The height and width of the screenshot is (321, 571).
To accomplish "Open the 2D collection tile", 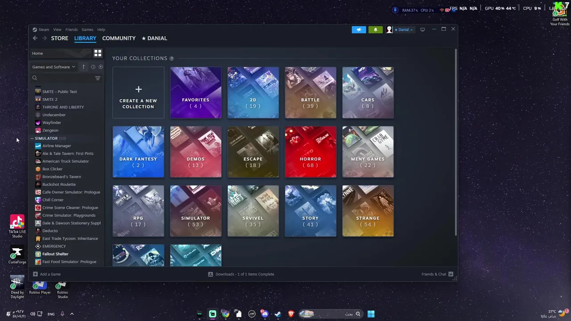I will point(253,93).
